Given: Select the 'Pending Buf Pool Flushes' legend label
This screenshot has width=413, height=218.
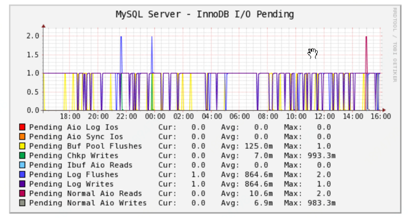Looking at the screenshot, I should [86, 146].
